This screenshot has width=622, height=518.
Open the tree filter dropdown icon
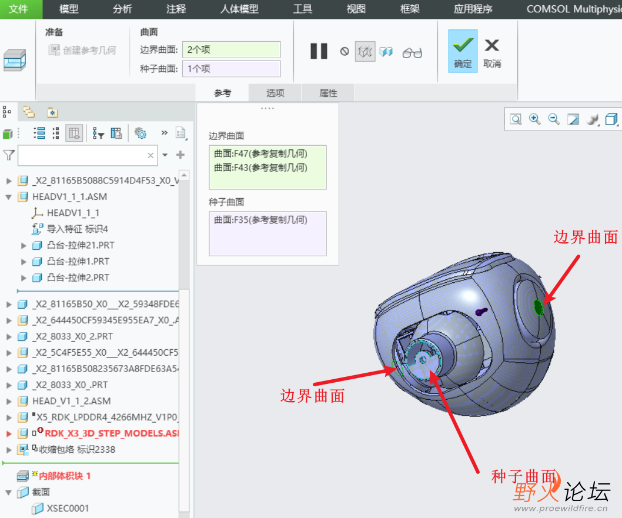click(98, 133)
